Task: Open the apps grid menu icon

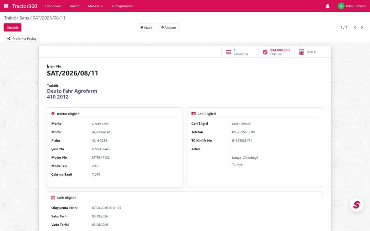Action: click(x=6, y=6)
